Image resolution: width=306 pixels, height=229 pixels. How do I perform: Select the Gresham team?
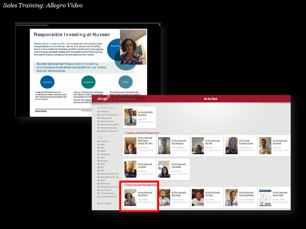pos(105,141)
